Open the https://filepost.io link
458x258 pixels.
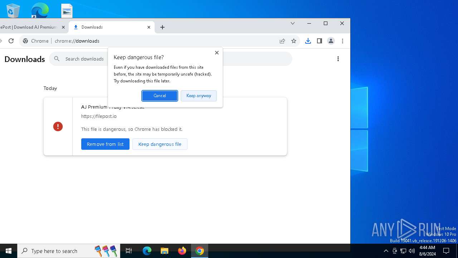tap(99, 116)
